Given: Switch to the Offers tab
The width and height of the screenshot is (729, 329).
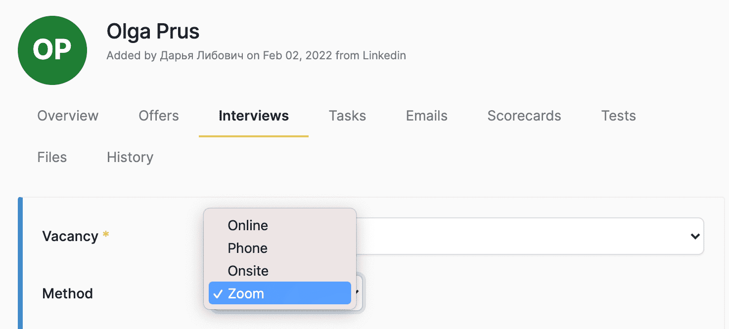Looking at the screenshot, I should click(x=159, y=116).
